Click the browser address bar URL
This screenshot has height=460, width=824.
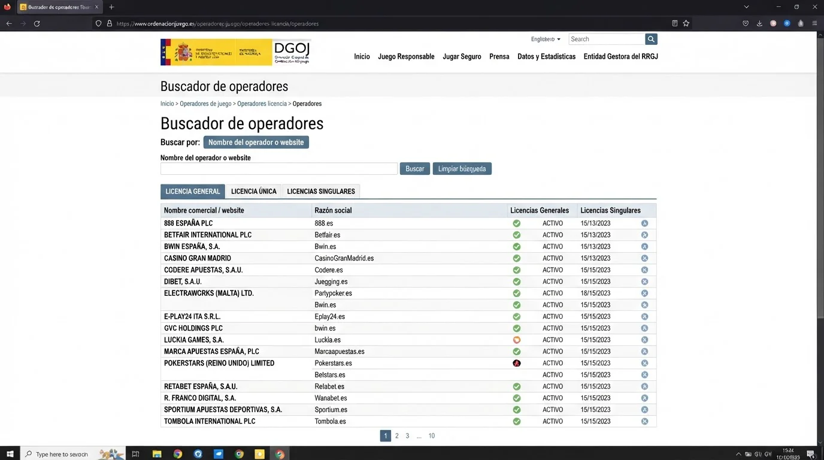(x=217, y=23)
